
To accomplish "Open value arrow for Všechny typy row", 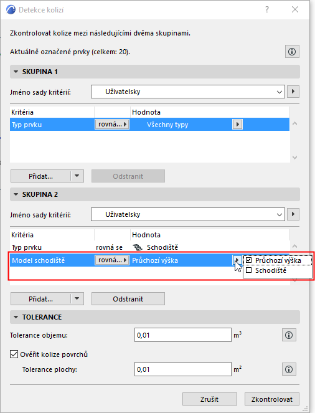I will coord(237,125).
